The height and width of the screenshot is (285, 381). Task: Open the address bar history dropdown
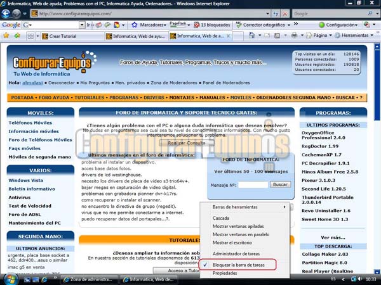267,14
